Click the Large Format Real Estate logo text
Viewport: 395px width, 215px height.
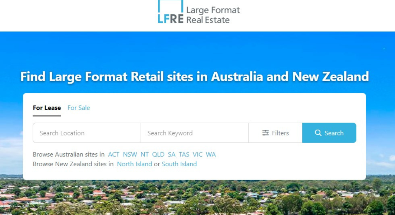click(x=213, y=15)
